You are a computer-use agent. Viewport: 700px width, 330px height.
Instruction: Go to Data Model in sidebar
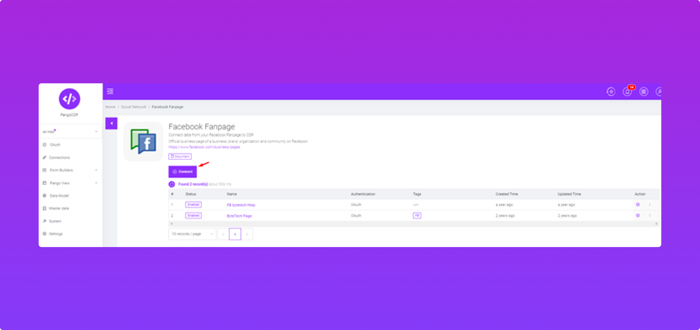point(59,196)
